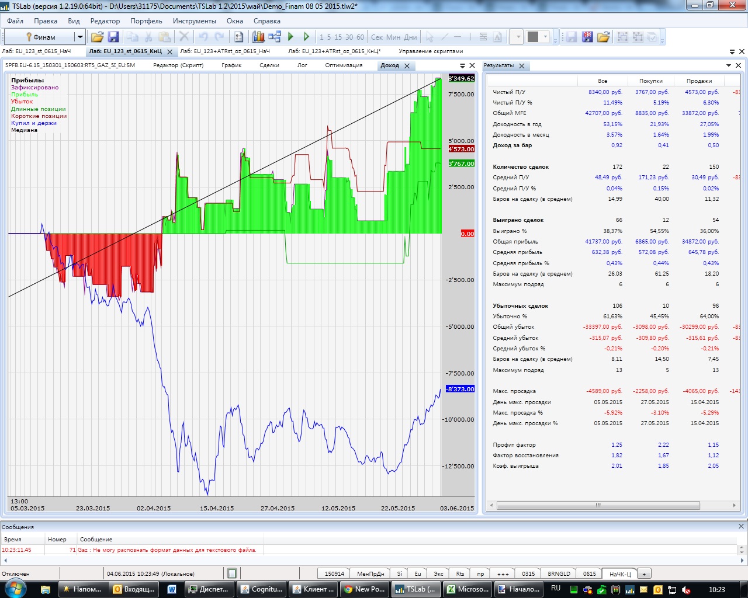Click the plus button to add workspace
Screen dimensions: 748x598
point(645,573)
